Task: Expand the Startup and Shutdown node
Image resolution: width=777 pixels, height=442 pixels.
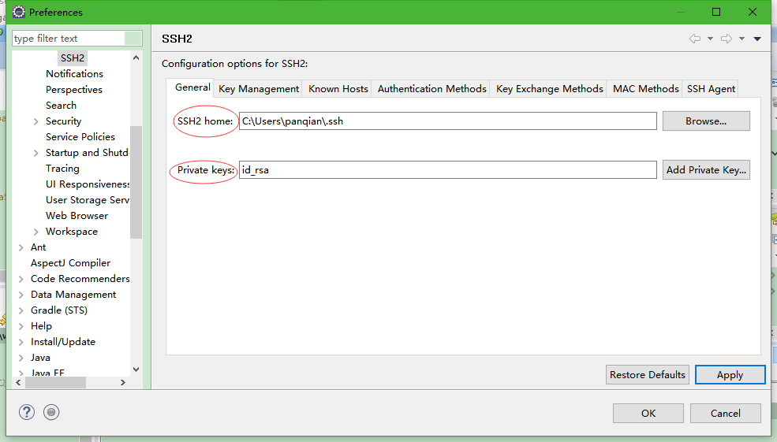Action: pos(36,153)
